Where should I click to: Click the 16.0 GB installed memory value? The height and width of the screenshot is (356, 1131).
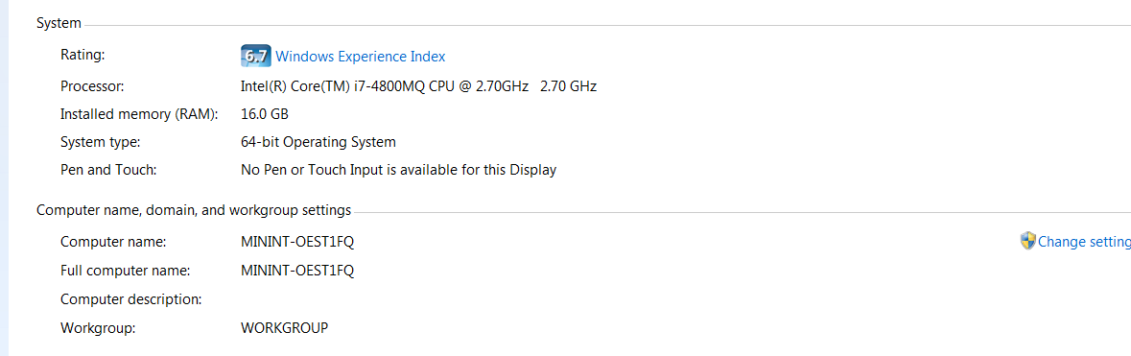pyautogui.click(x=265, y=114)
